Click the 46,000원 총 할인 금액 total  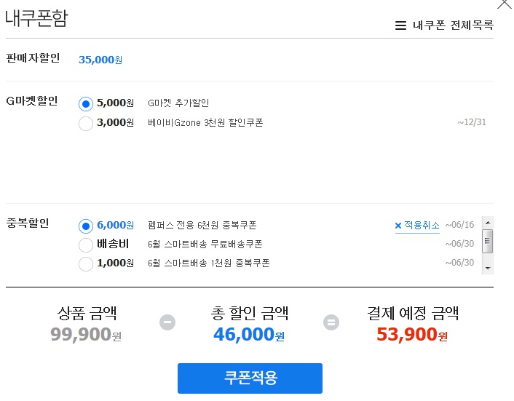click(249, 335)
